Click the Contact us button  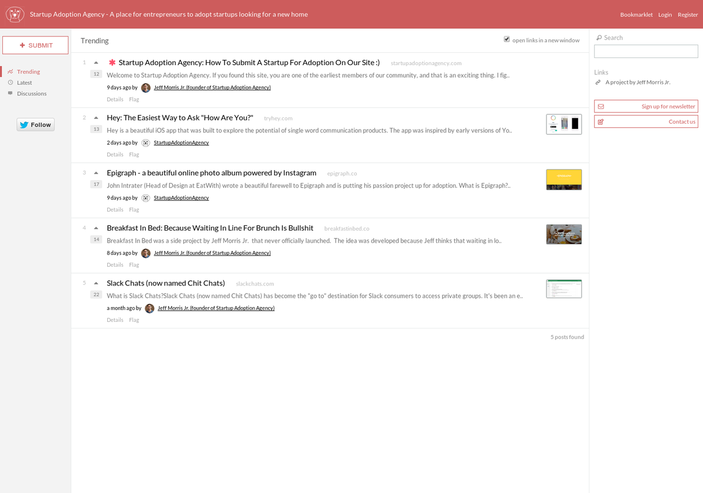coord(646,121)
